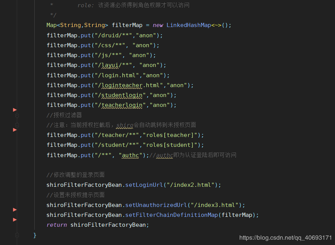Click fold end marker beside //注意 comment line
Image resolution: width=335 pixels, height=245 pixels.
[17, 125]
